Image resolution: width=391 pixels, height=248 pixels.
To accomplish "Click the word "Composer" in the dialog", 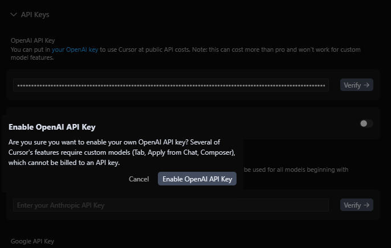I will pyautogui.click(x=218, y=153).
